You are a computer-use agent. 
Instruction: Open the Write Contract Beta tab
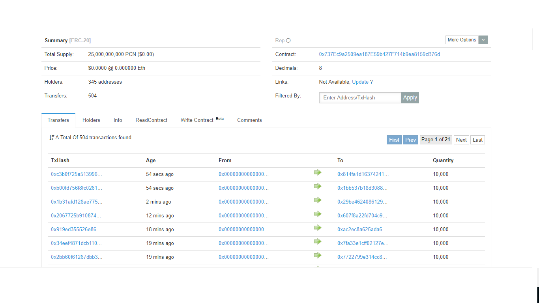(x=202, y=120)
